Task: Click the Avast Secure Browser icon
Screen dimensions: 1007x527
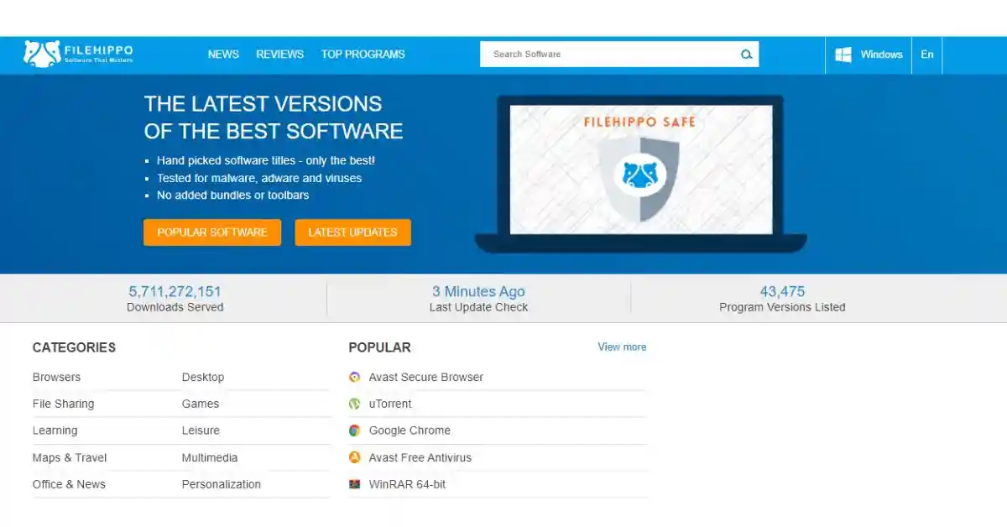Action: pyautogui.click(x=355, y=378)
